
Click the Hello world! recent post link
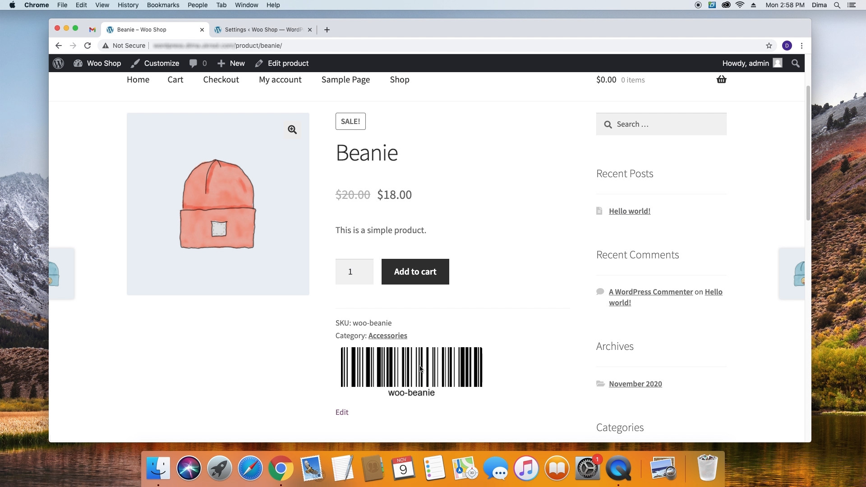629,211
